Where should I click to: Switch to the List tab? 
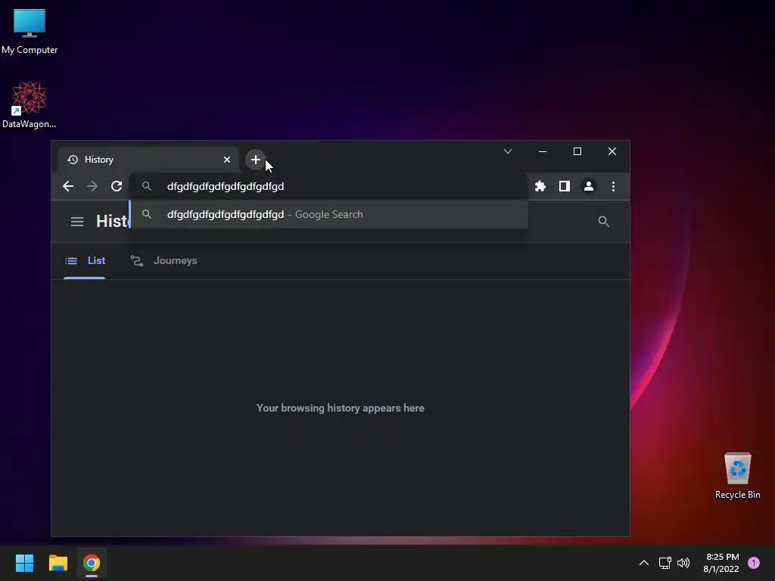click(x=85, y=261)
